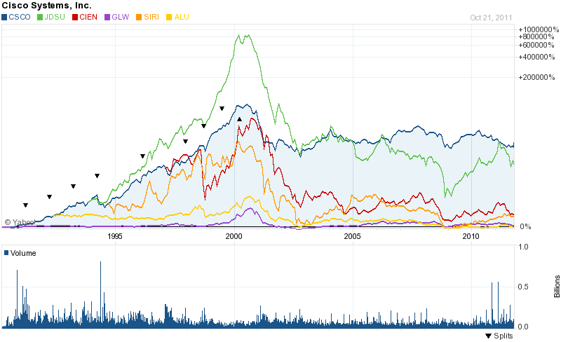Select the orange SIRI legend swatch
Image resolution: width=561 pixels, height=342 pixels.
[139, 18]
